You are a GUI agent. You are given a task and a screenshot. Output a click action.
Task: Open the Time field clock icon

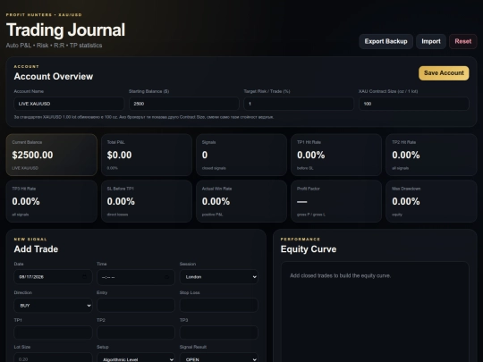click(167, 277)
